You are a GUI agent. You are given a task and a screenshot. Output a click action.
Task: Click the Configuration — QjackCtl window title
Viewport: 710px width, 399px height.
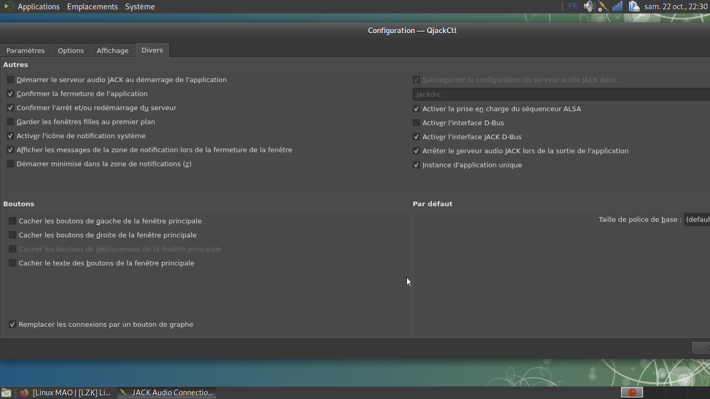click(412, 30)
